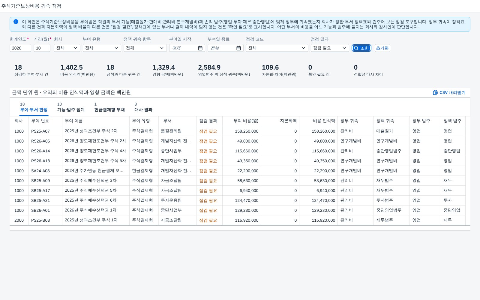Viewport: 480px width, 300px height.
Task: Select the RS26-A06 table cell
Action: (x=45, y=141)
